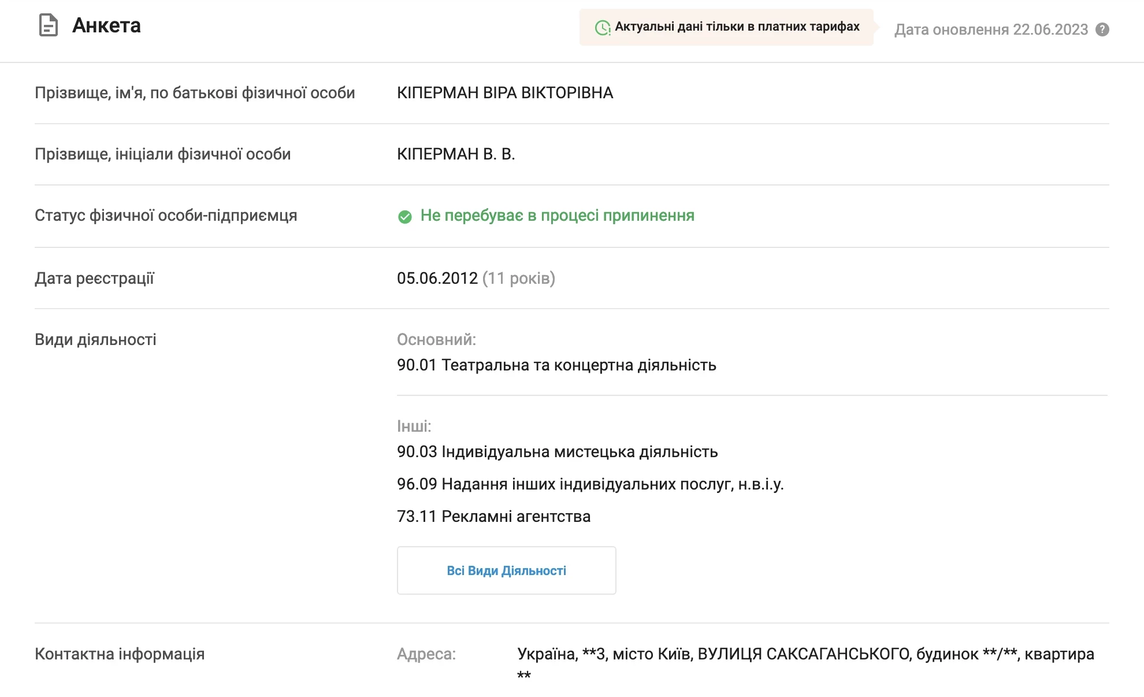Select the full name КІПЕРМАН ВІРА ВІКТОРІВНА
Screen dimensions: 1144x697
[x=504, y=93]
